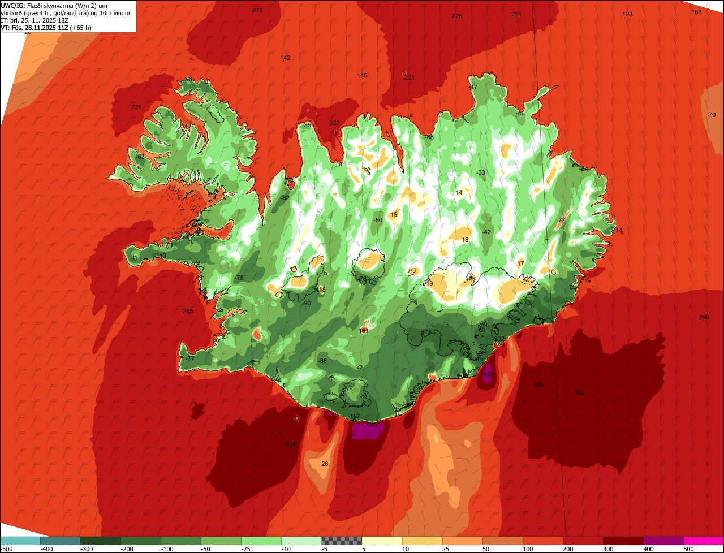
Task: Click the map value 435
Action: 489,374
